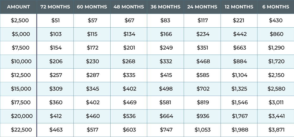Select the $1,053 payment cell
Image resolution: width=294 pixels, height=137 pixels.
point(203,130)
